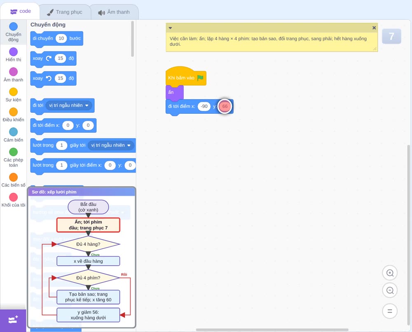Click the workspace horizontal scrollbar
This screenshot has width=412, height=332.
click(x=272, y=330)
